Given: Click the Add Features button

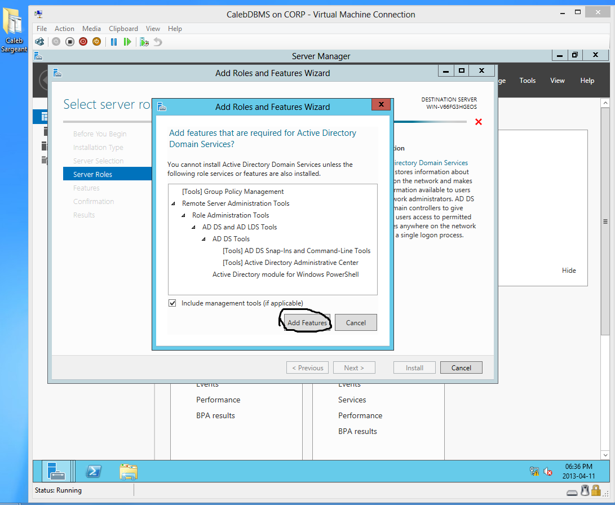Looking at the screenshot, I should (x=307, y=323).
